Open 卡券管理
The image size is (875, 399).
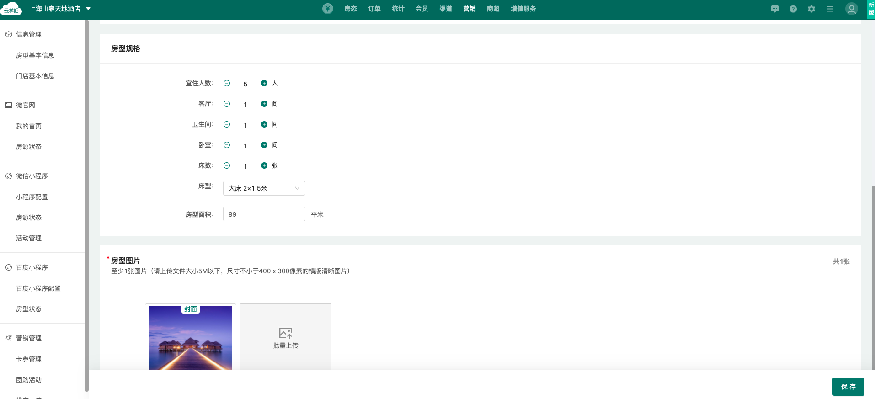point(29,359)
